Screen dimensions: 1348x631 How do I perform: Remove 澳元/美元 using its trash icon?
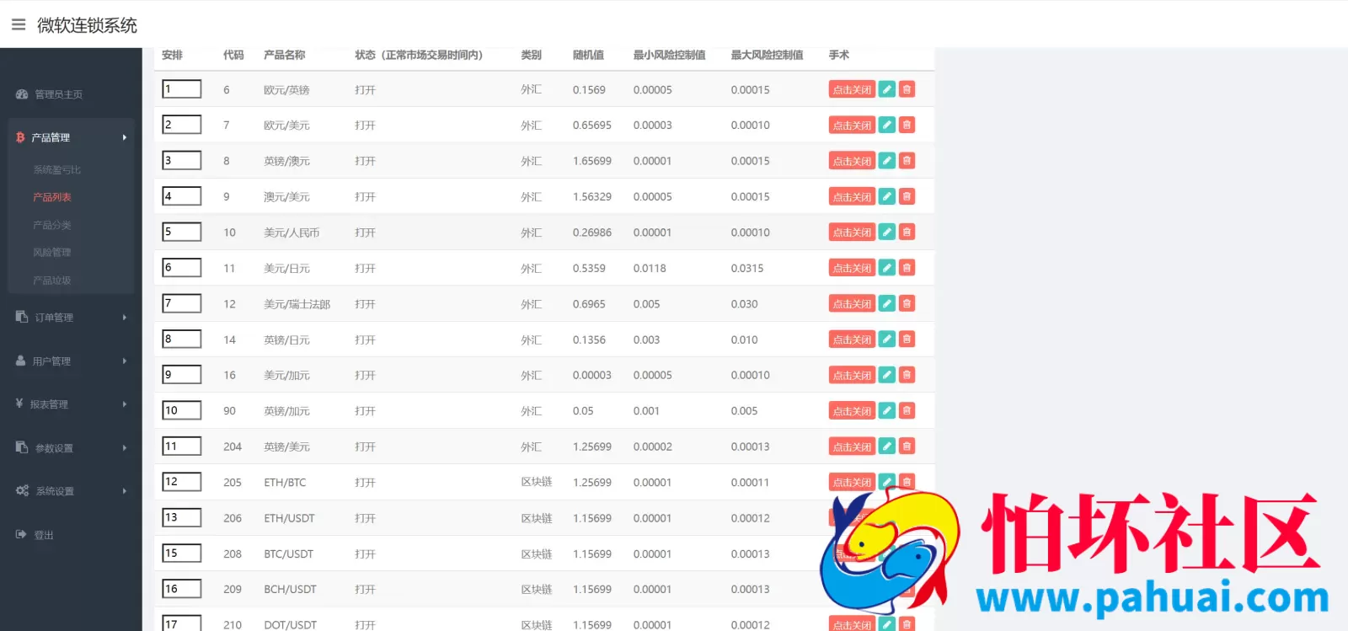point(907,196)
